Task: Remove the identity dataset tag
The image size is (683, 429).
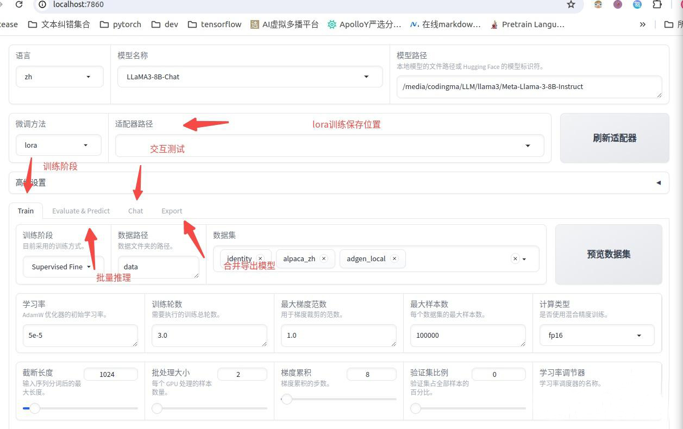Action: point(260,258)
